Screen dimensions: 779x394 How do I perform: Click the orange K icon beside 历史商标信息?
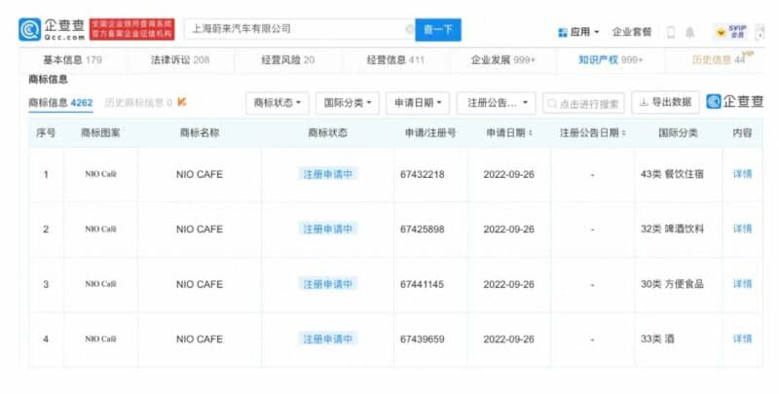pos(182,102)
